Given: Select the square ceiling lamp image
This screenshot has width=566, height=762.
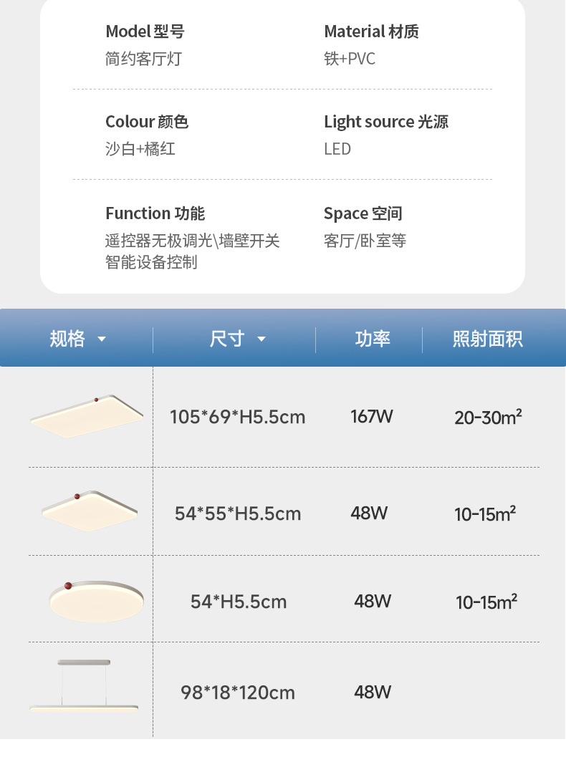Looking at the screenshot, I should pos(89,511).
